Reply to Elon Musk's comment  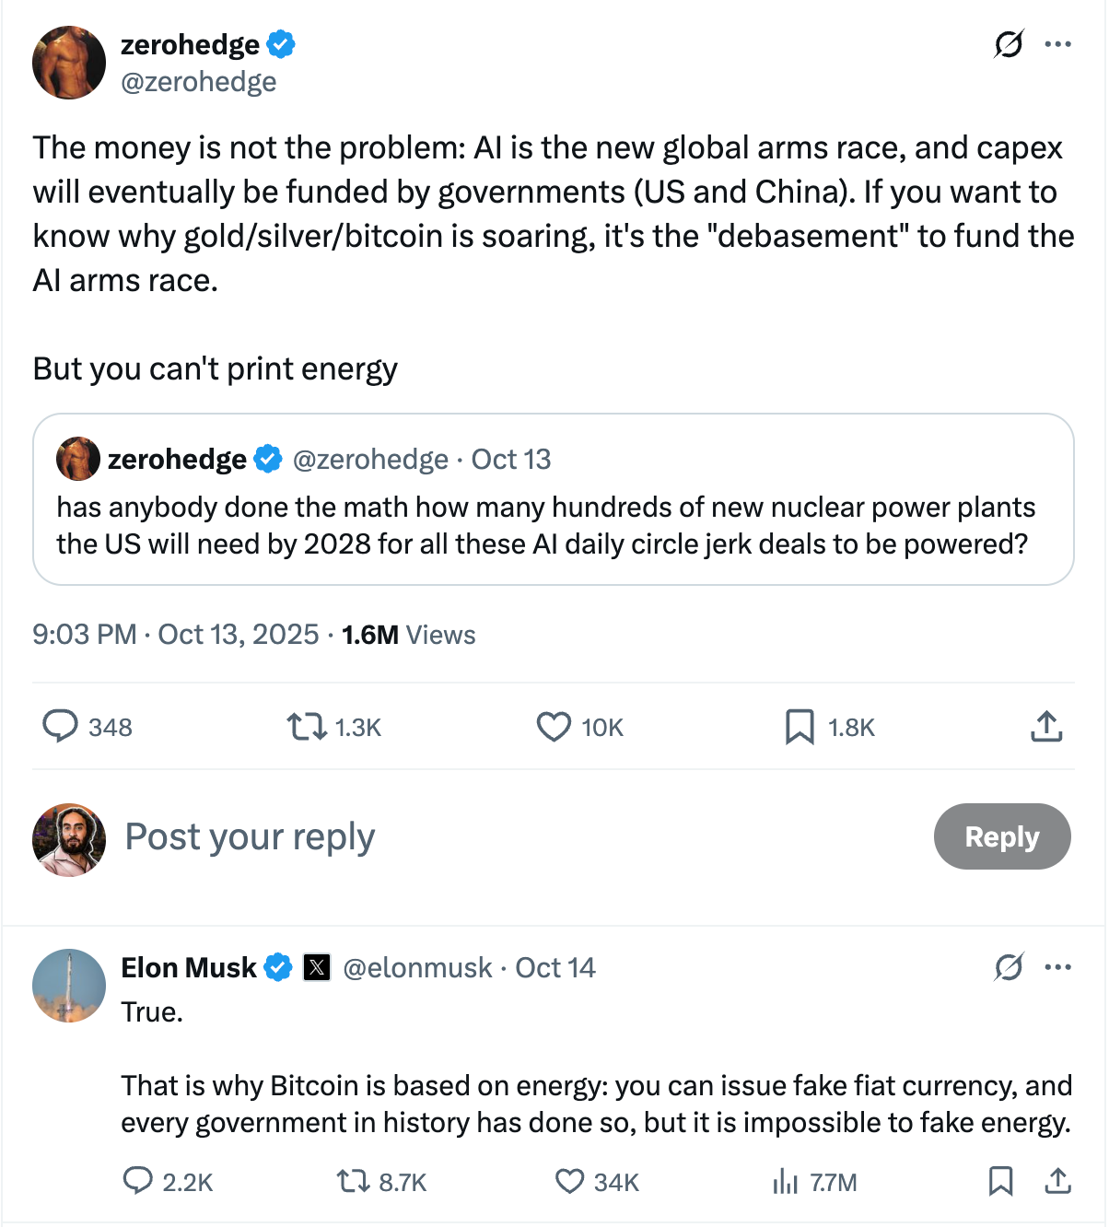pyautogui.click(x=138, y=1181)
